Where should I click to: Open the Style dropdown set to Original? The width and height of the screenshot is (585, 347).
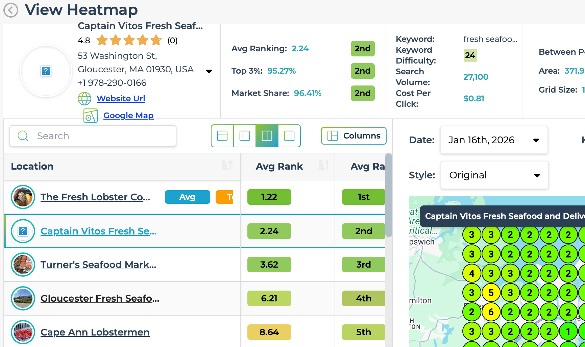click(495, 175)
